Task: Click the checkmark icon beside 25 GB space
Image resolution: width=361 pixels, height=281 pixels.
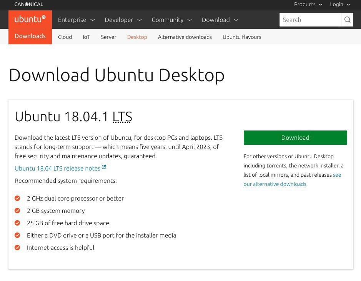Action: coord(17,223)
